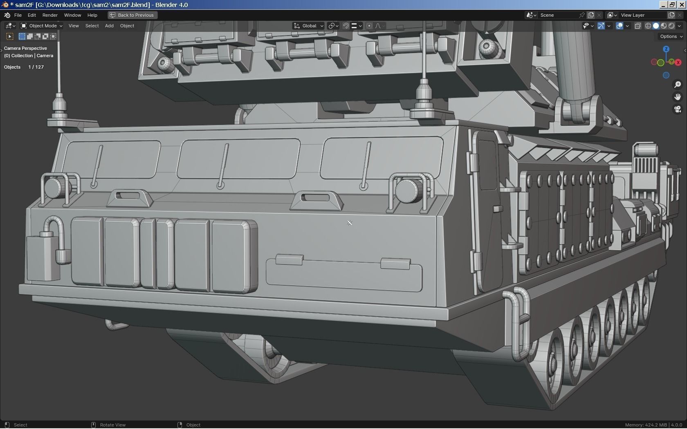687x429 pixels.
Task: Toggle the Show Overlays button
Action: (620, 26)
